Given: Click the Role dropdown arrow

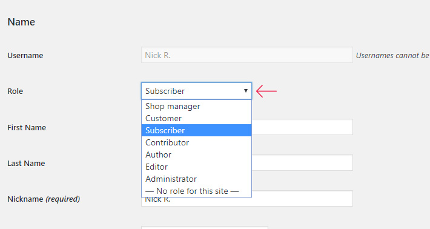Looking at the screenshot, I should coord(246,91).
